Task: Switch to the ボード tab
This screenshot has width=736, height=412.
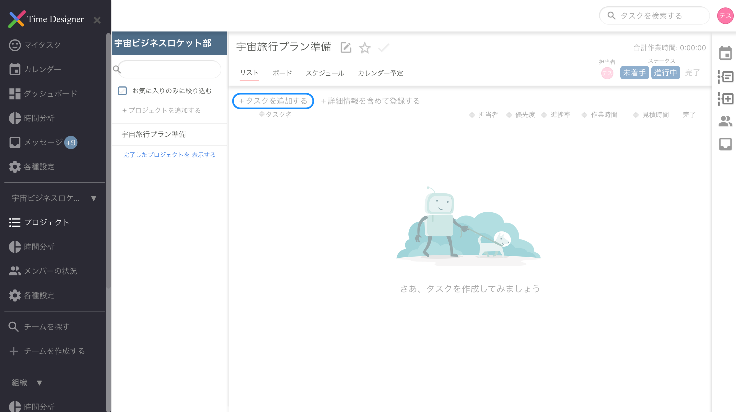Action: [282, 73]
